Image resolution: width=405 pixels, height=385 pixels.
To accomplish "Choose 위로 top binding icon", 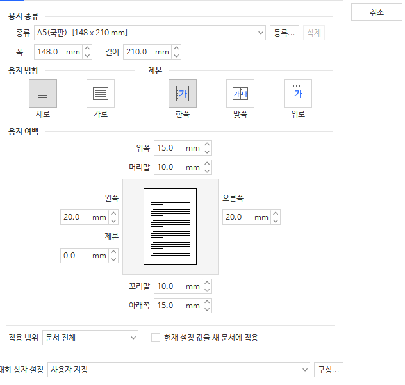I will (298, 94).
